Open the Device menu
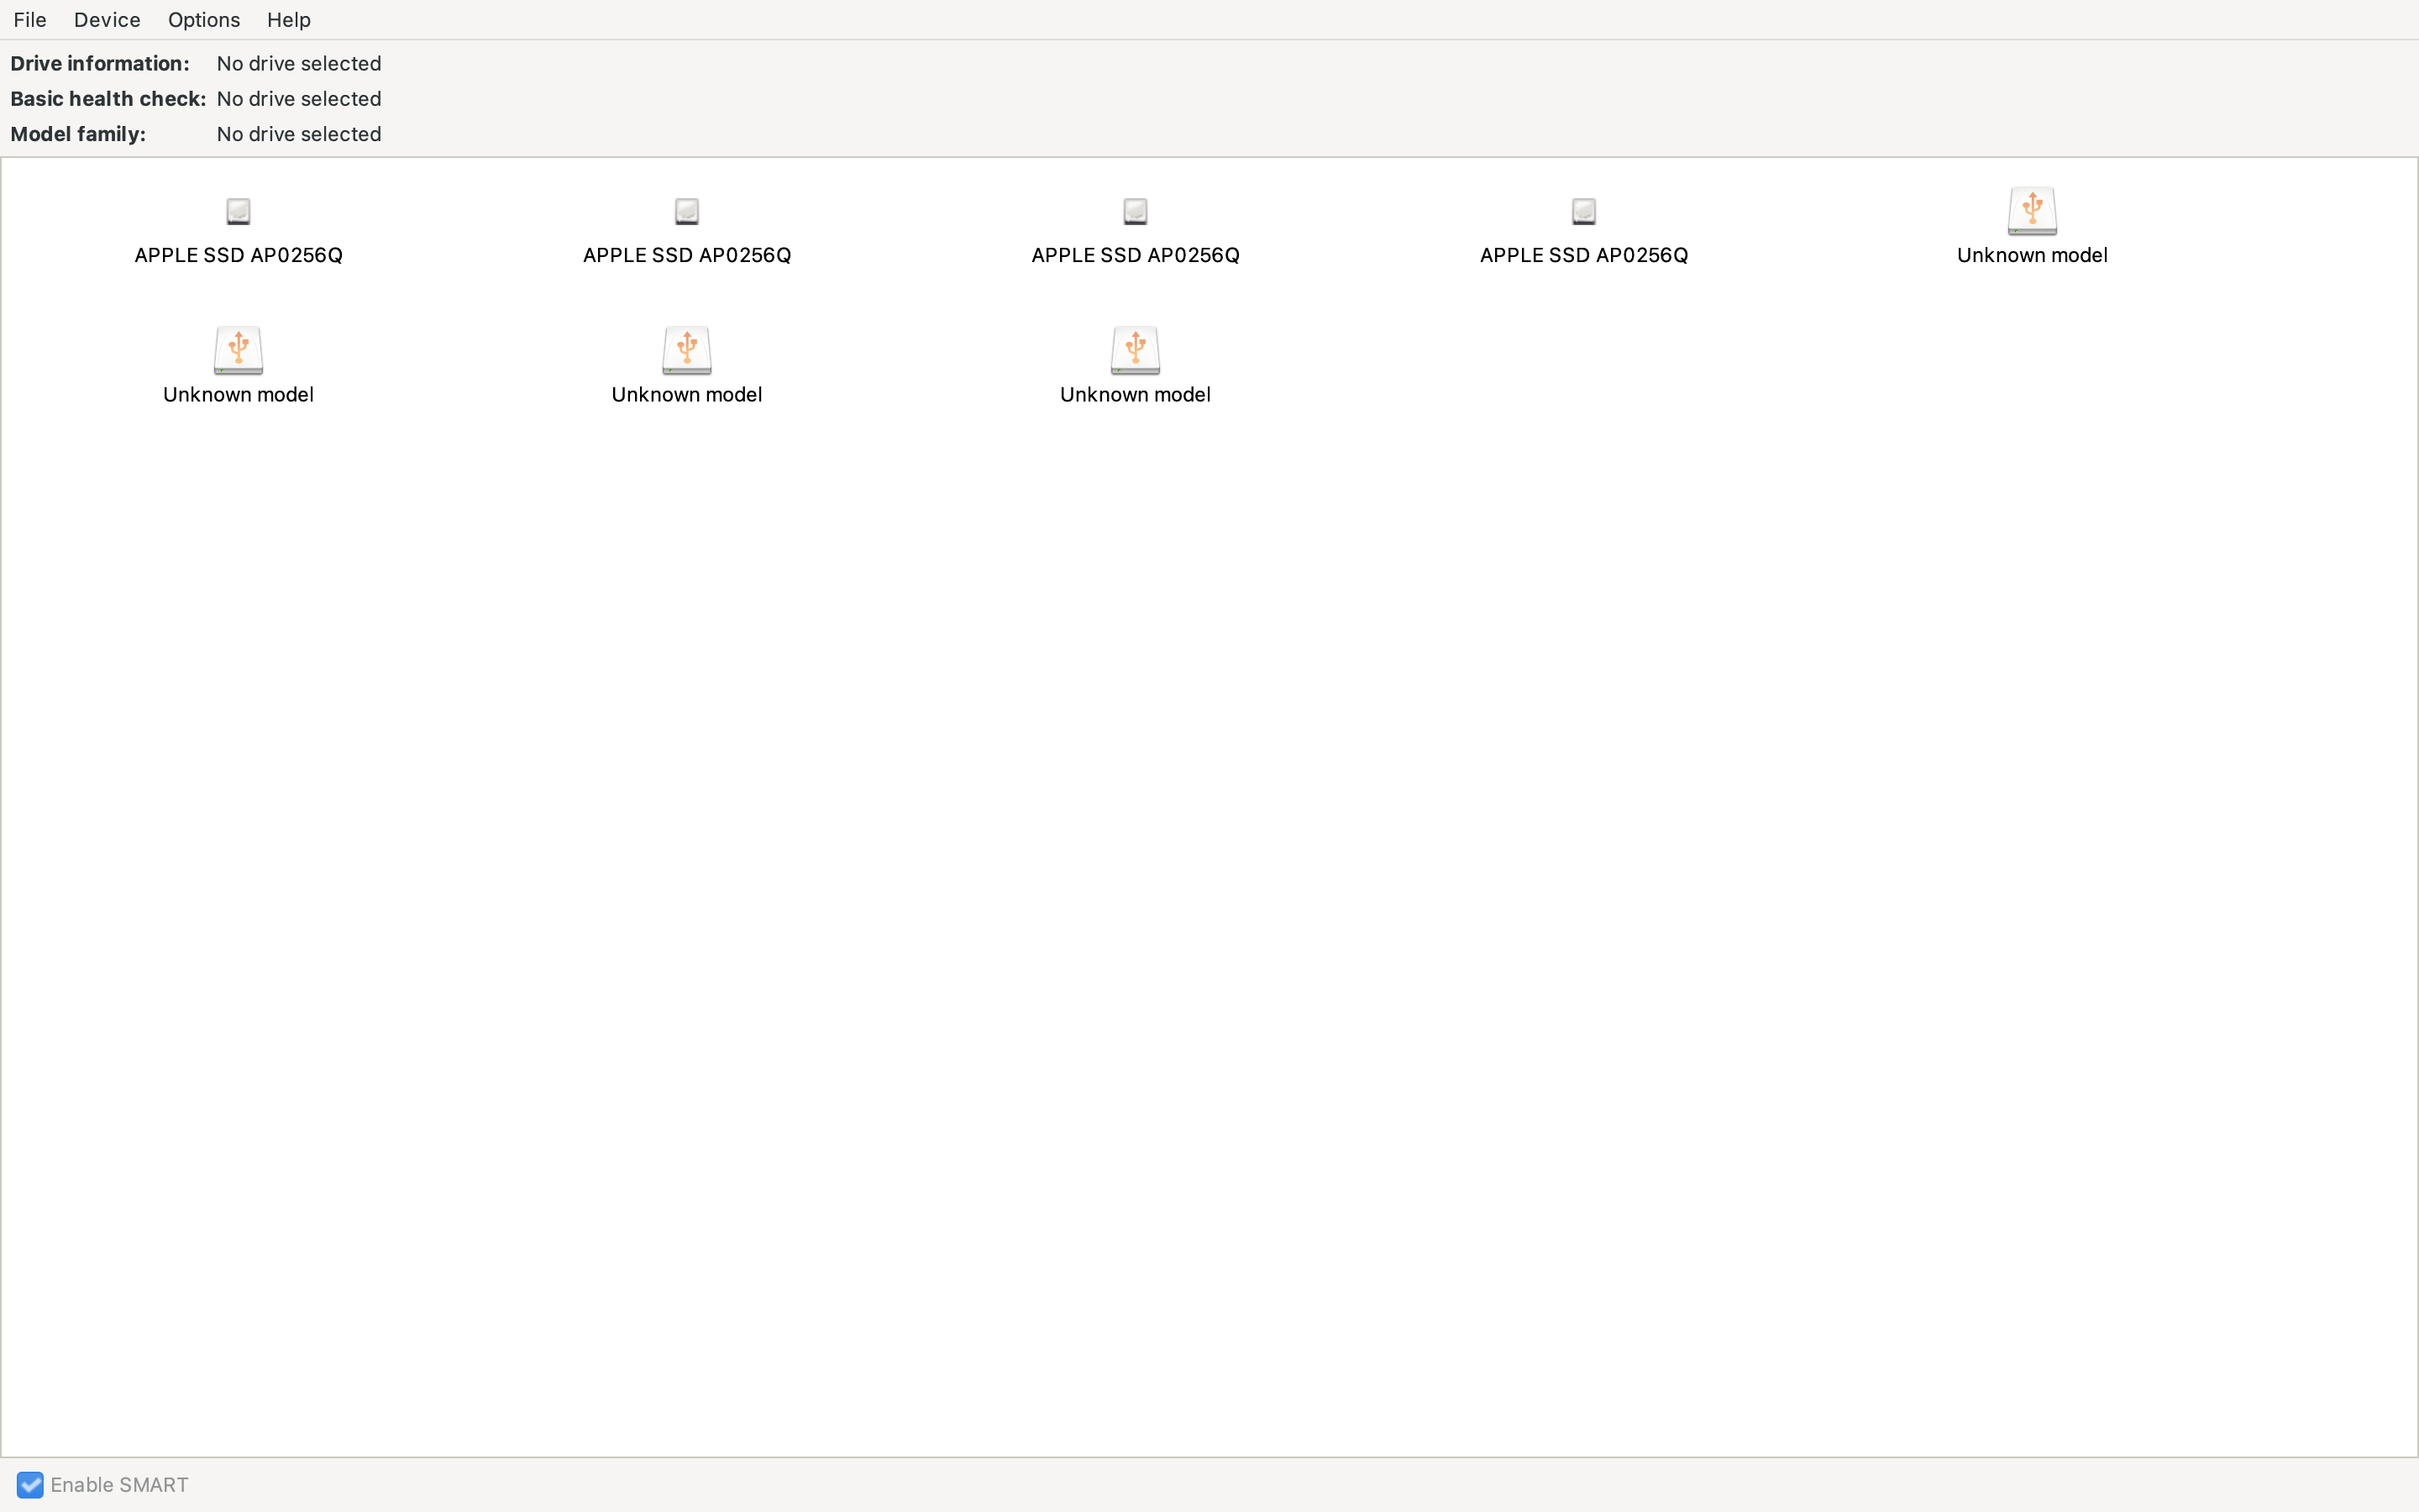2419x1512 pixels. (107, 20)
